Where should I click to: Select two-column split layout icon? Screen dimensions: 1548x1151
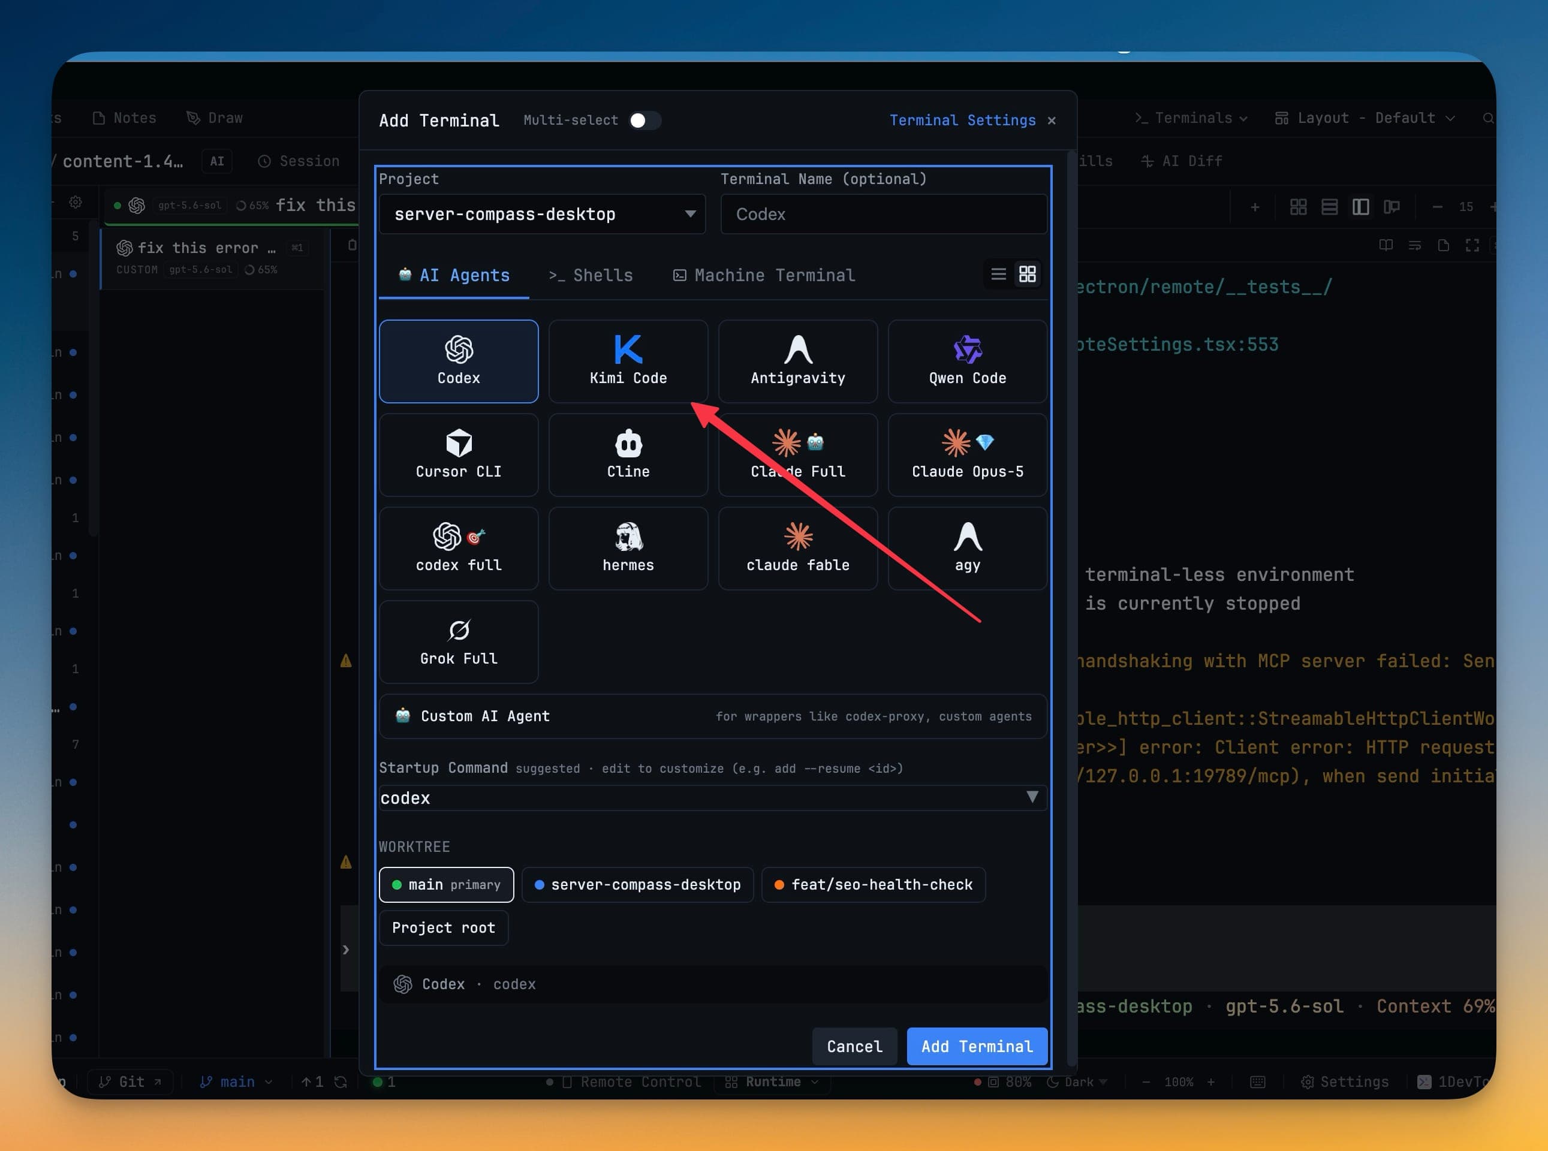tap(1360, 207)
